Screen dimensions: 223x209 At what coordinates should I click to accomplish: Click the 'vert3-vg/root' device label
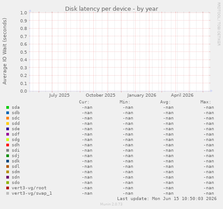pyautogui.click(x=29, y=188)
